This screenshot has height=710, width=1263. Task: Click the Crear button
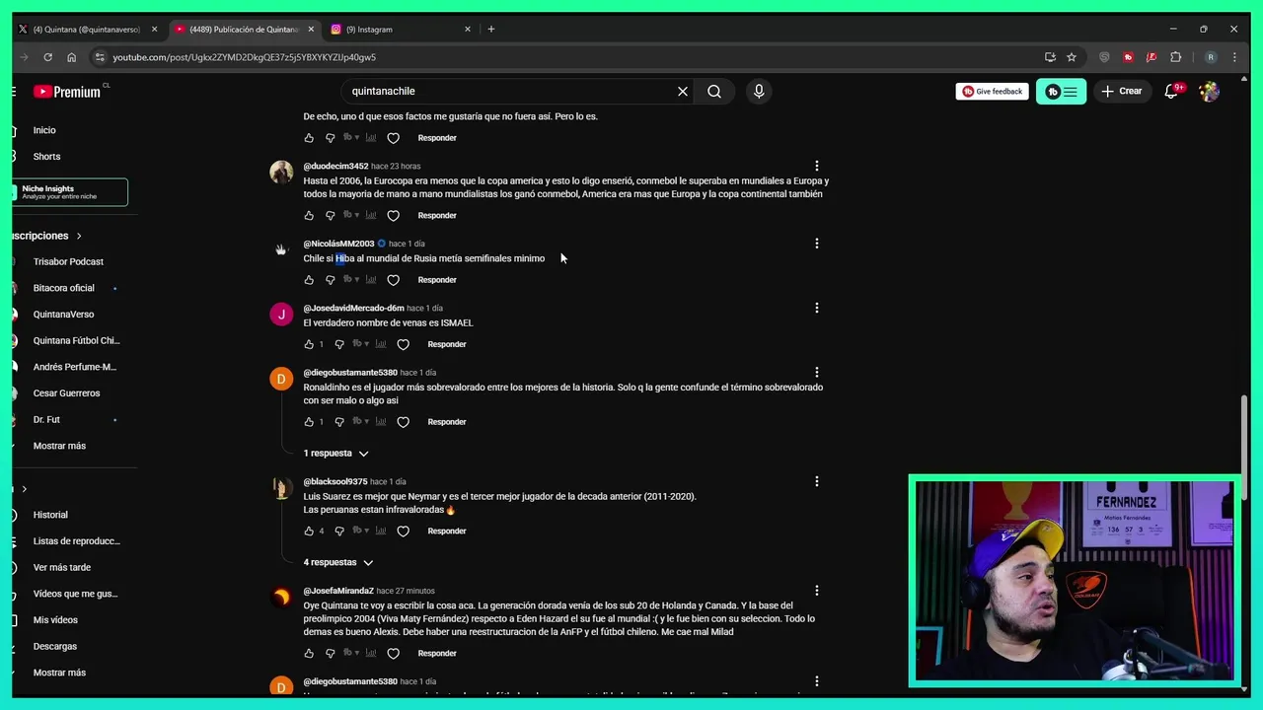point(1122,91)
